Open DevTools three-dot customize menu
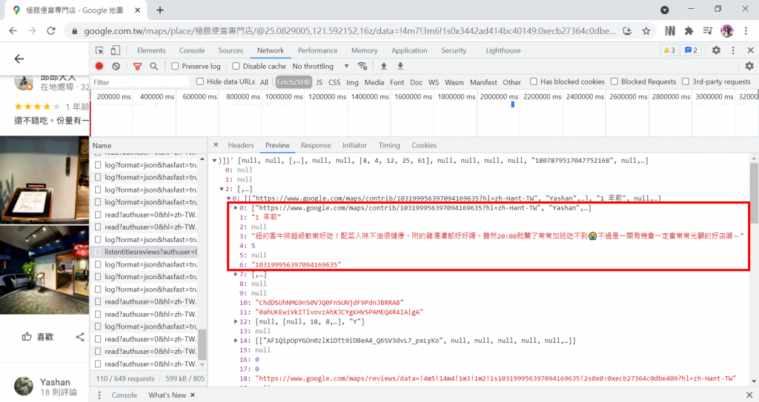The height and width of the screenshot is (402, 759). 733,50
